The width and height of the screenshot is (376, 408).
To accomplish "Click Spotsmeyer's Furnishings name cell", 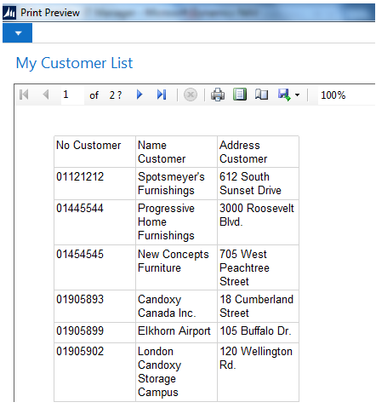I will pyautogui.click(x=176, y=183).
